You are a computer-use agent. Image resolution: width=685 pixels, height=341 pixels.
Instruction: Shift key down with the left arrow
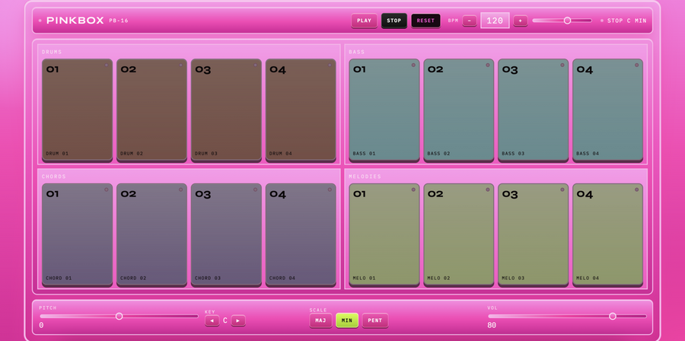[x=212, y=320]
